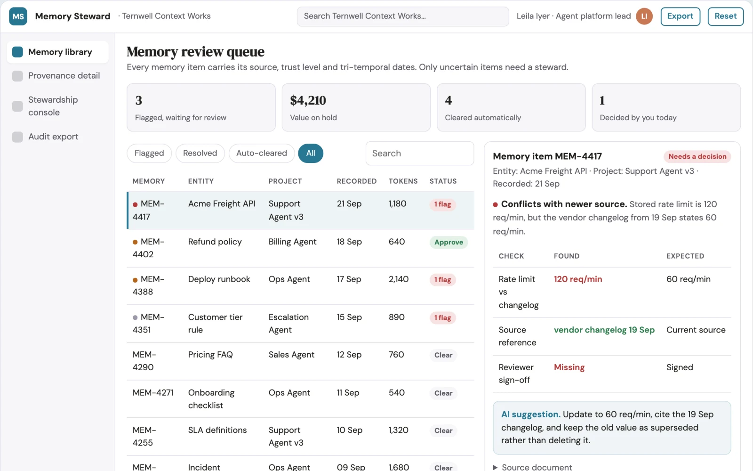
Task: Click the vendor changelog 19 Sep reference
Action: 604,330
